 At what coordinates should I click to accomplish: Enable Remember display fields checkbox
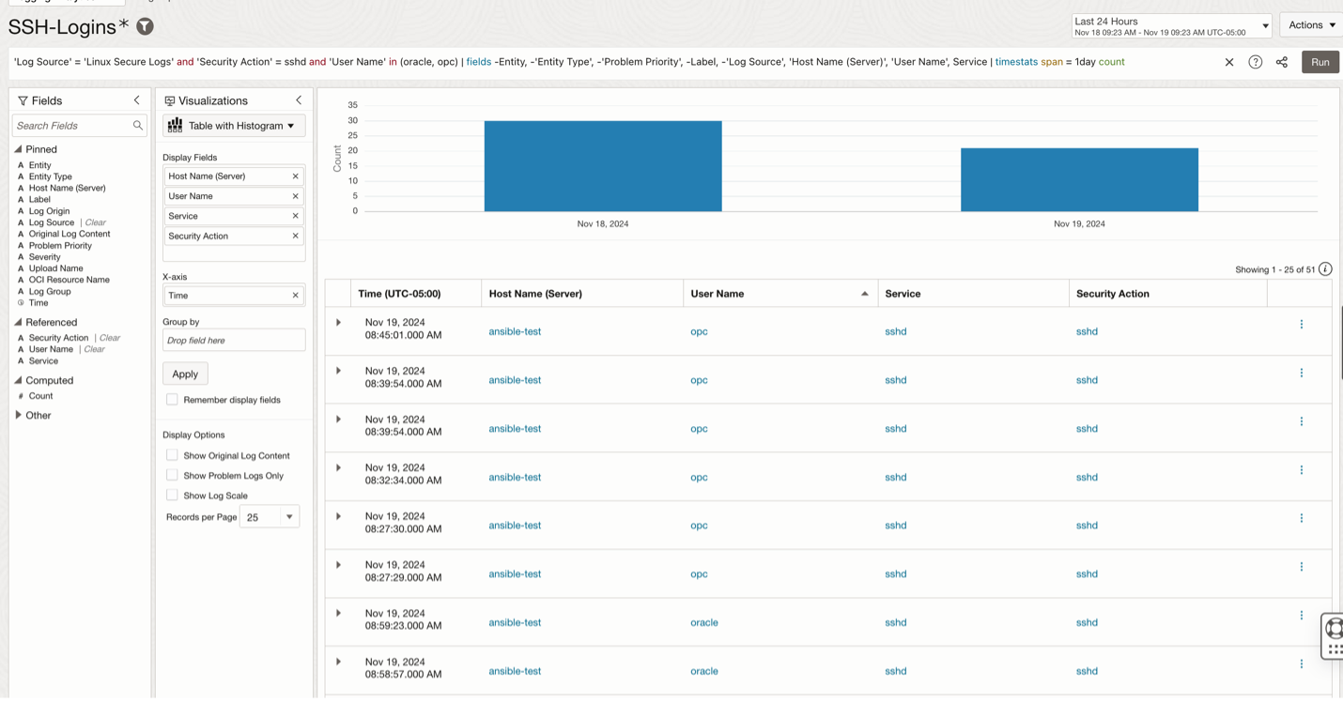click(x=172, y=400)
